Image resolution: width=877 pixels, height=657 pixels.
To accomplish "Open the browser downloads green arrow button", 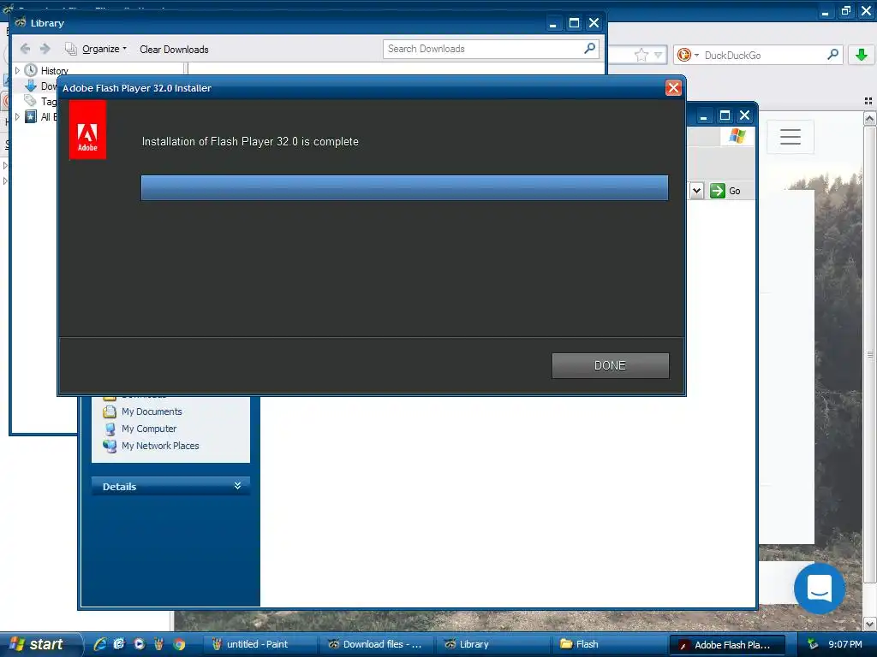I will coord(862,55).
